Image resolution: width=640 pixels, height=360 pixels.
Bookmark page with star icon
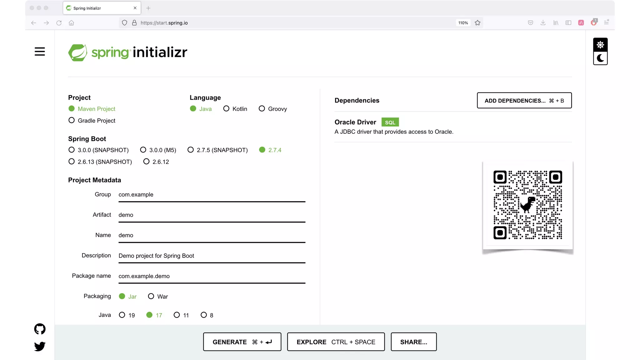coord(477,23)
